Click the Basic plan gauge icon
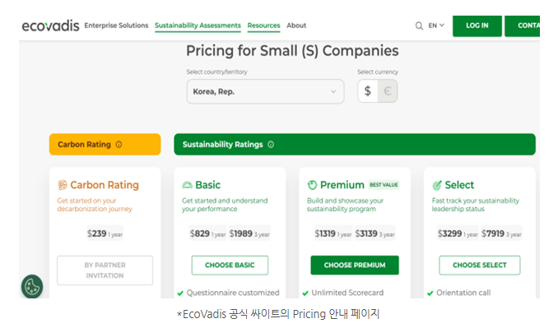Viewport: 558px width, 328px height. tap(187, 185)
